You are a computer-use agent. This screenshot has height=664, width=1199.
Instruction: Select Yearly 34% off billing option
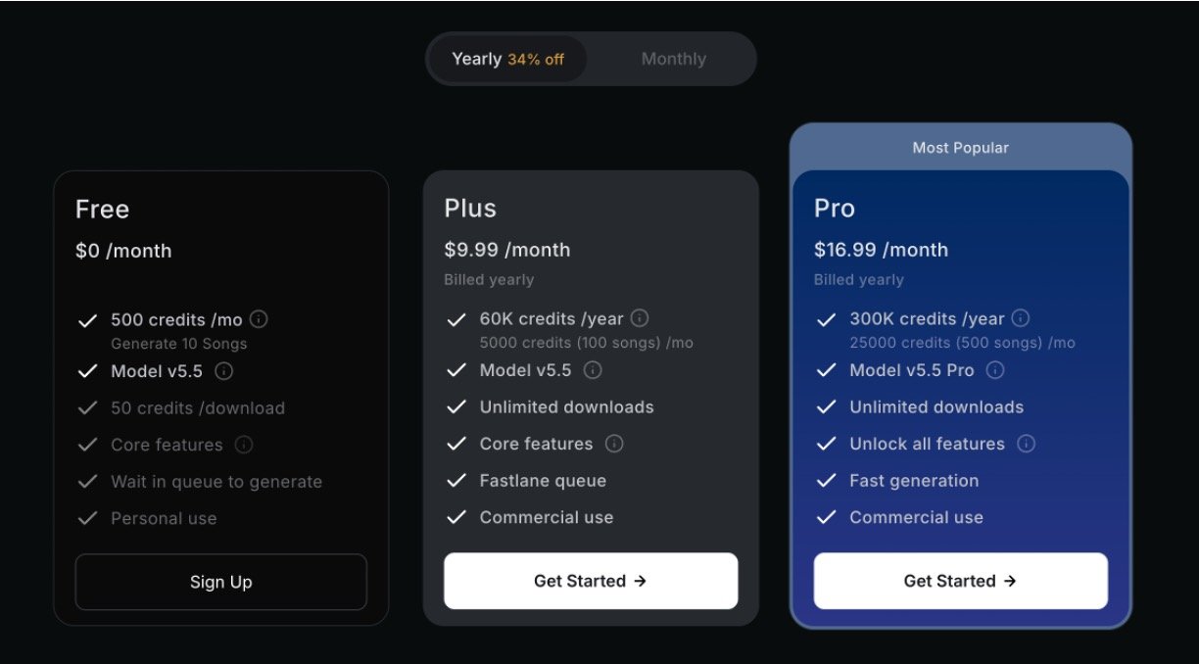pos(507,59)
